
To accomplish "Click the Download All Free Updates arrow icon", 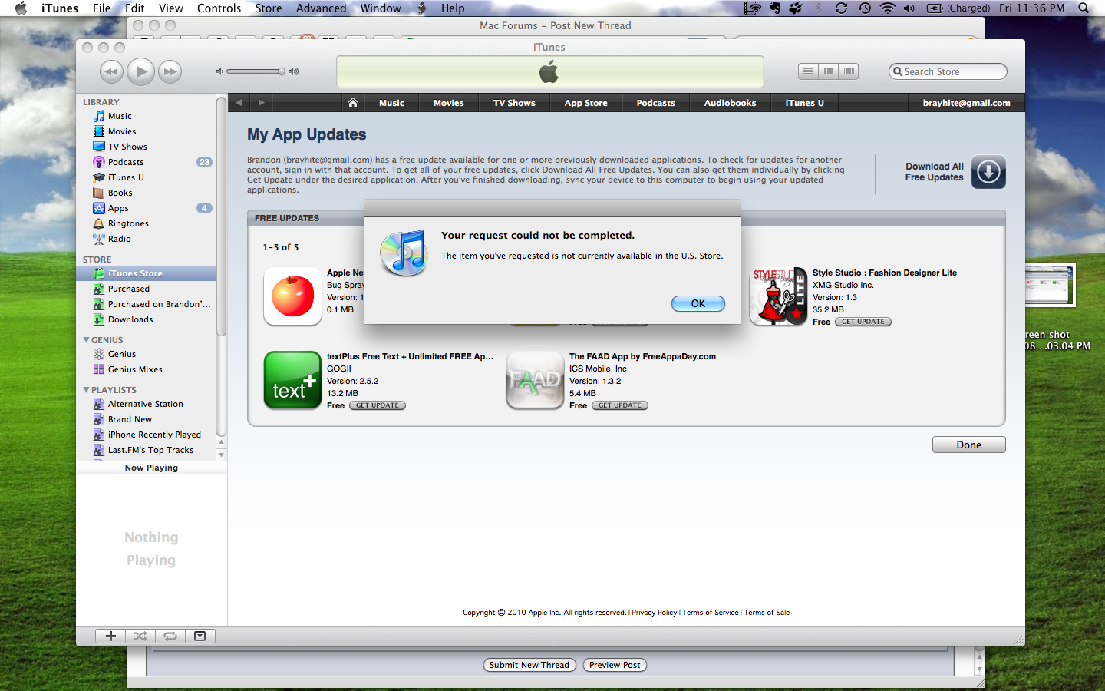I will pos(988,171).
